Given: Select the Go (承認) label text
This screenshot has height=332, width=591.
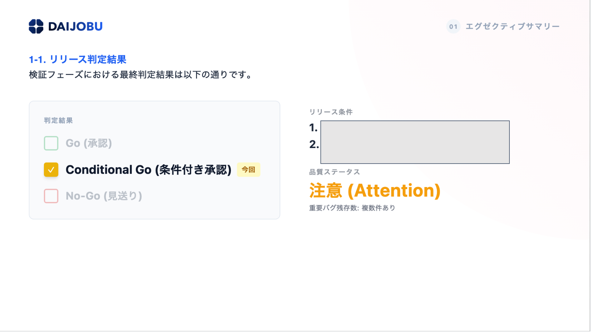Looking at the screenshot, I should coord(89,143).
